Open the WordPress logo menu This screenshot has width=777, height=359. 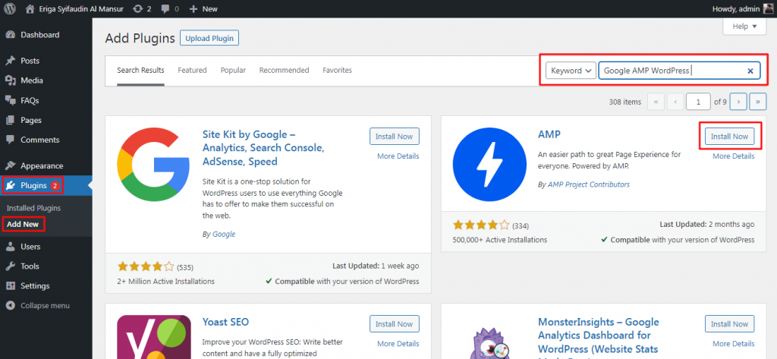[x=10, y=8]
